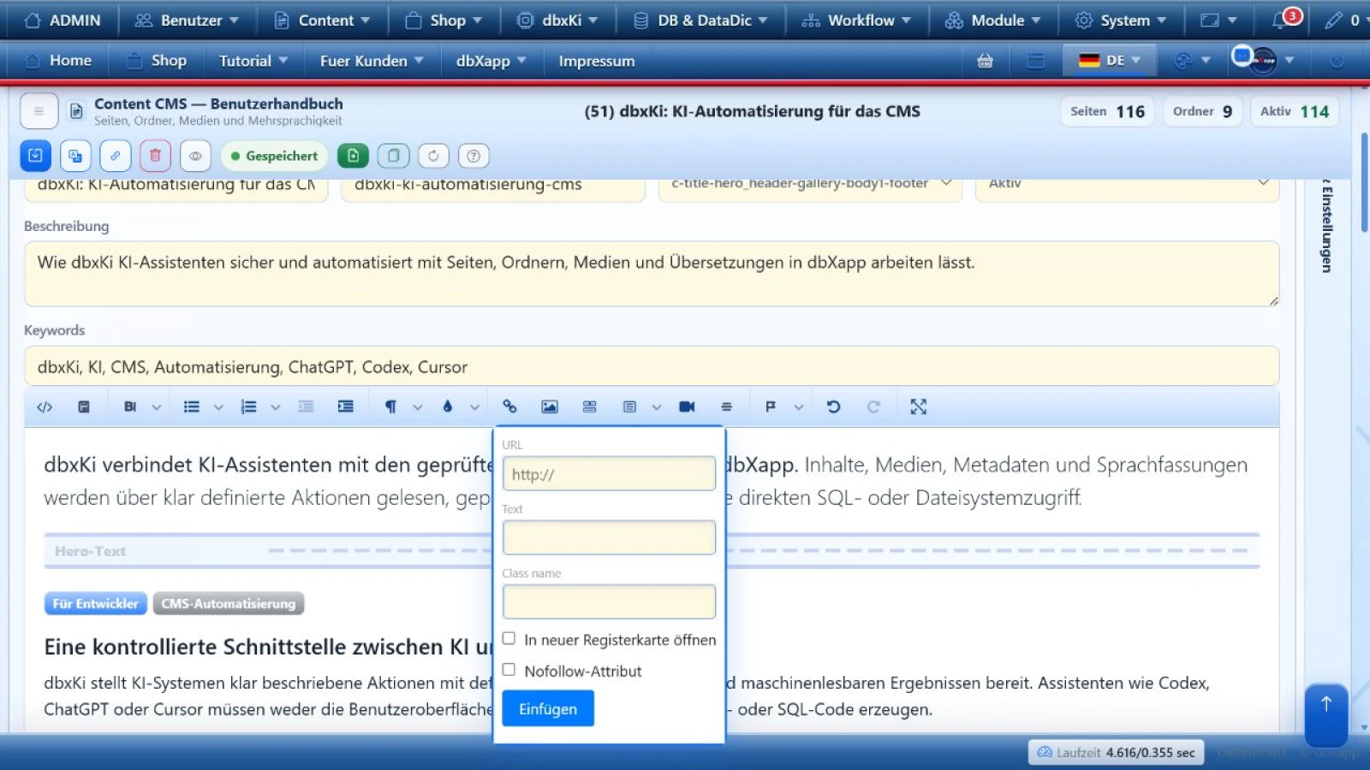Open the DB & DataDic menu
Screen dimensions: 1370x770
click(700, 20)
